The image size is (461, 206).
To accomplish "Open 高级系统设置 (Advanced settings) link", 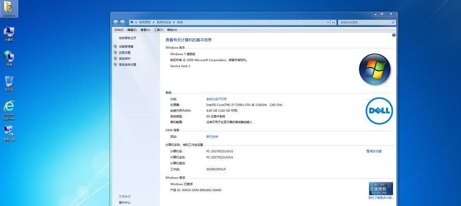I will 128,64.
